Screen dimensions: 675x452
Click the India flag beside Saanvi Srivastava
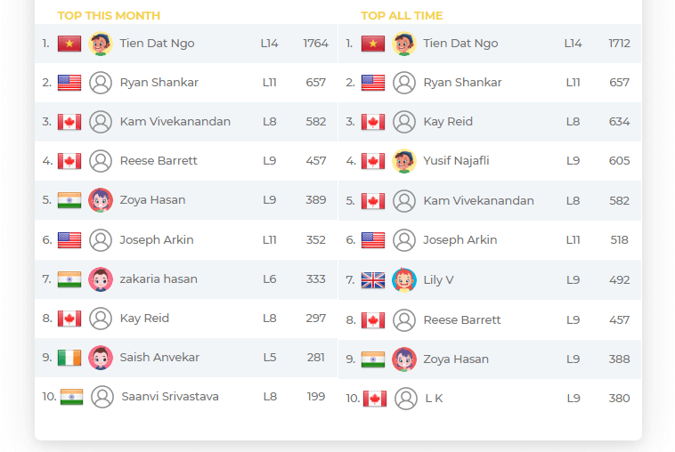pos(71,397)
